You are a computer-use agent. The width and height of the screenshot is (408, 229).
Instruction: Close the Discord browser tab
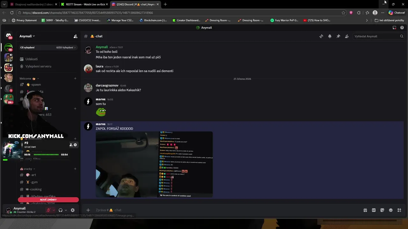pyautogui.click(x=157, y=4)
